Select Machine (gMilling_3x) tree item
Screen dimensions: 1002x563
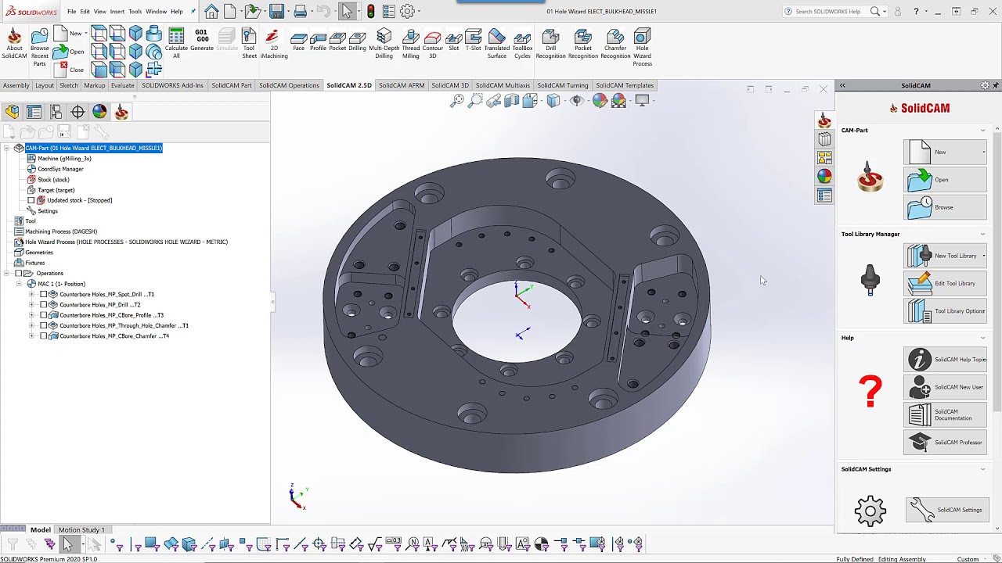(64, 159)
